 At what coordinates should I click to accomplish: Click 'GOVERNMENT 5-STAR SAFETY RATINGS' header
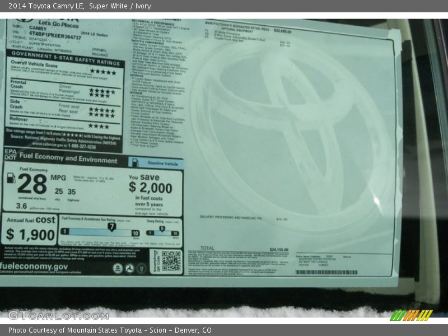66,58
